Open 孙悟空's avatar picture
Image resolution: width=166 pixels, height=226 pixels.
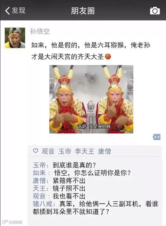click(15, 38)
